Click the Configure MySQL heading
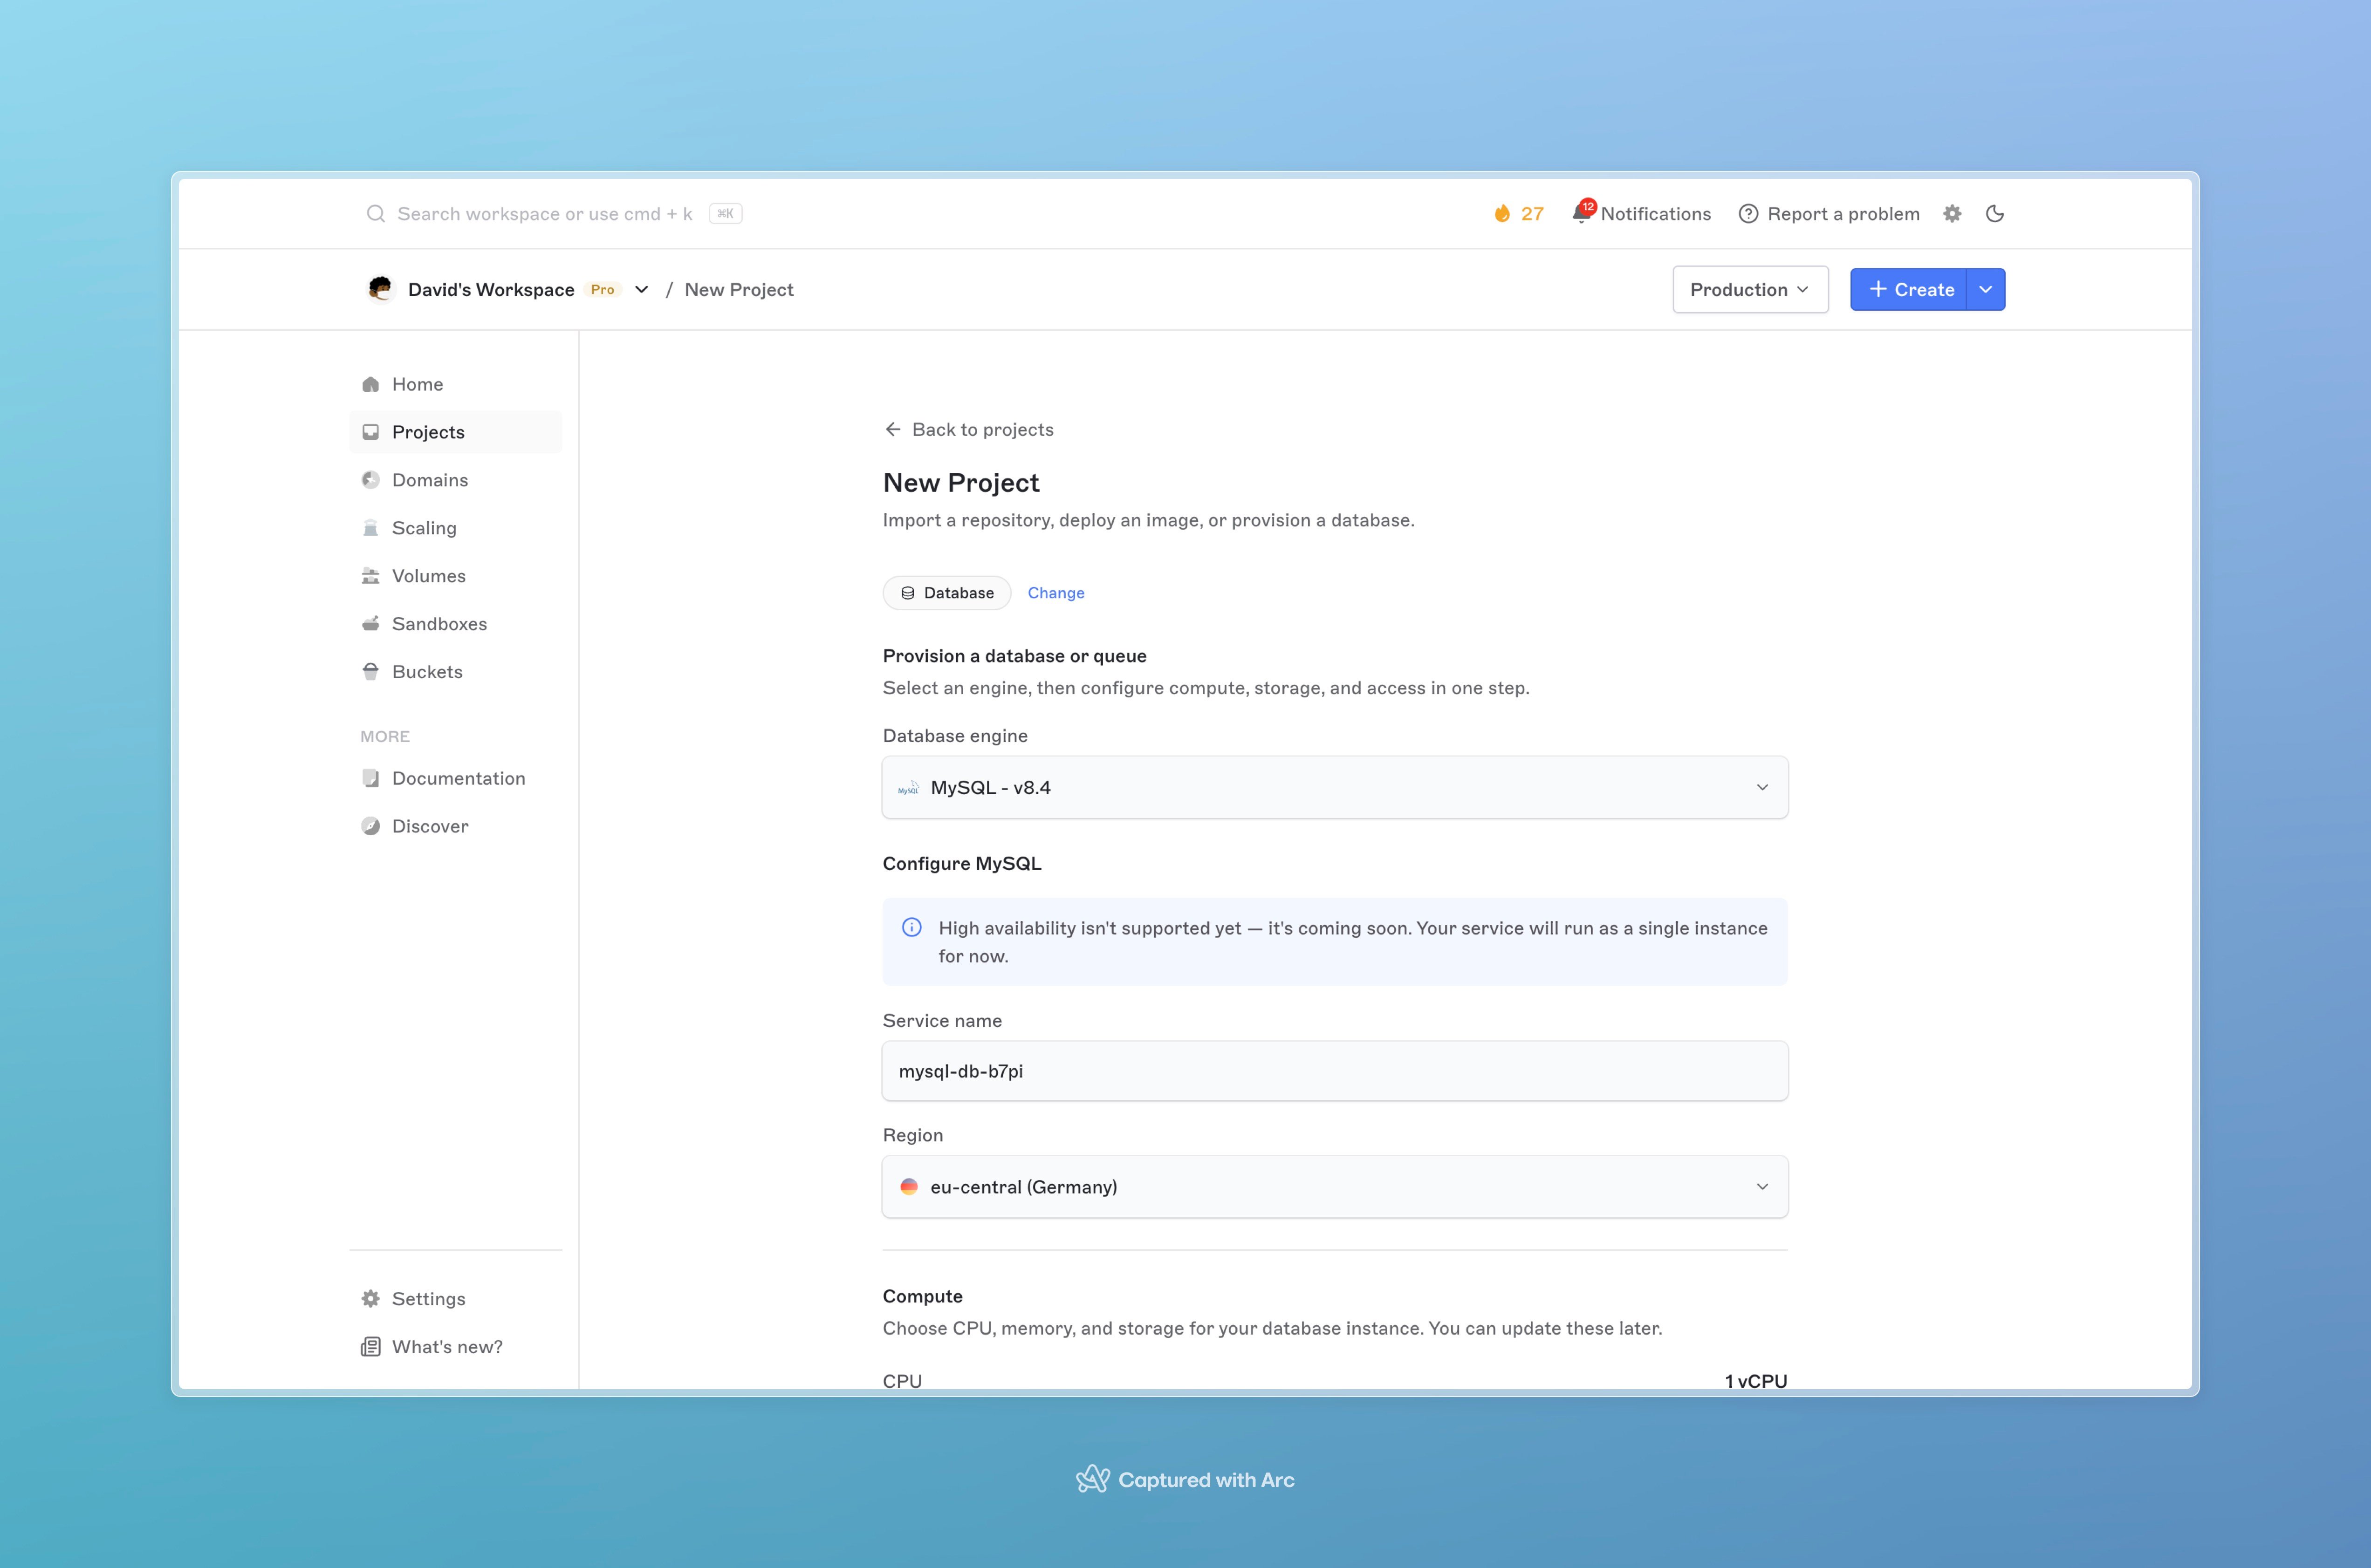Viewport: 2371px width, 1568px height. (961, 863)
